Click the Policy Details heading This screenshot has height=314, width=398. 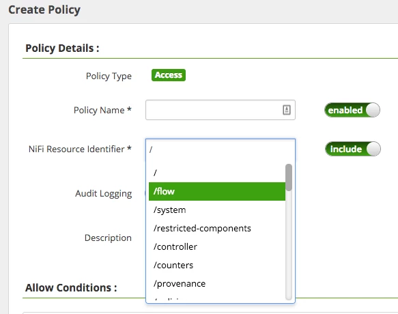click(x=62, y=48)
